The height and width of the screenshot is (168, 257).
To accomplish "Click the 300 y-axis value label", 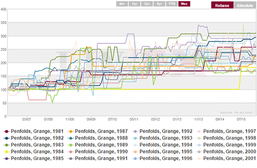I will tap(3, 36).
